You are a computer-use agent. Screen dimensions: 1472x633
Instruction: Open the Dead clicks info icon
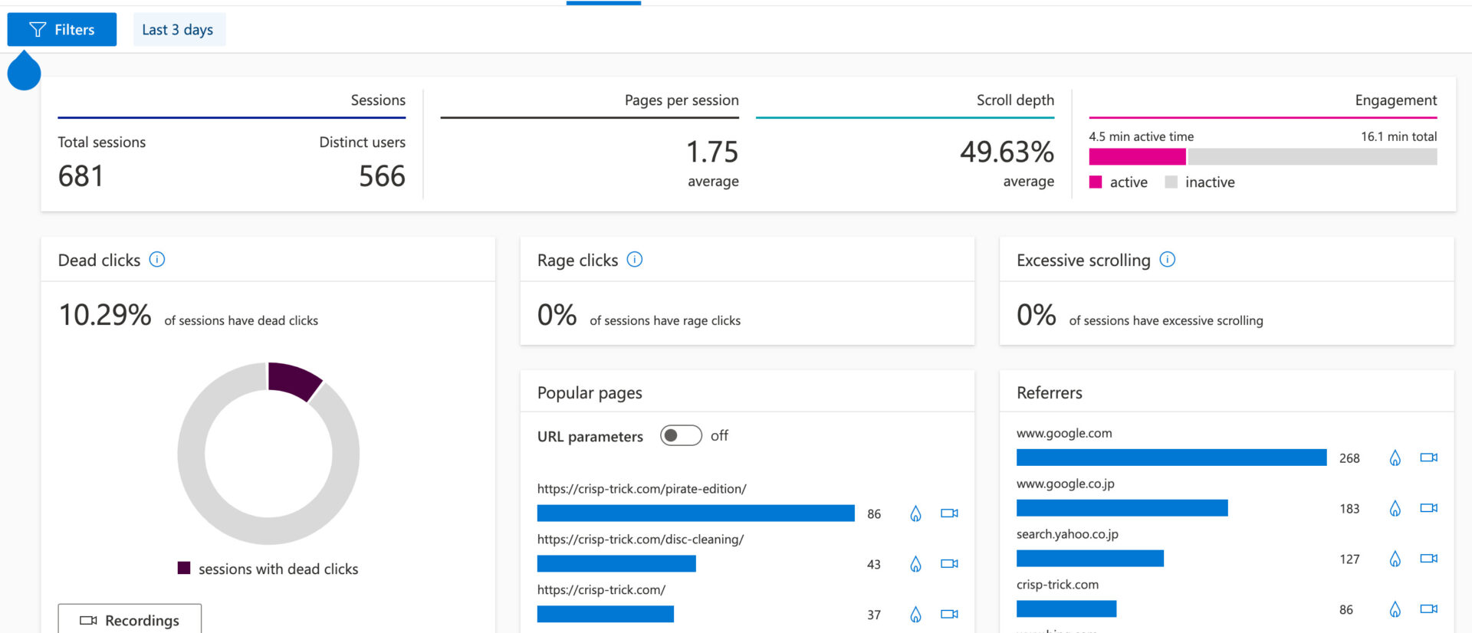coord(157,260)
